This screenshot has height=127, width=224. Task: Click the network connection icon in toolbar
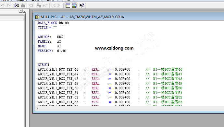pyautogui.click(x=39, y=6)
